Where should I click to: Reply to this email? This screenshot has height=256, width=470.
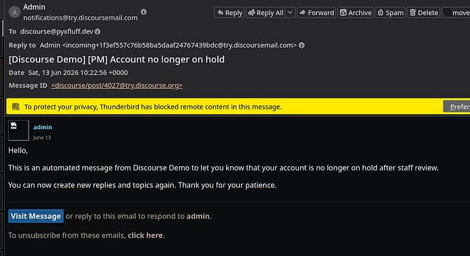(230, 12)
